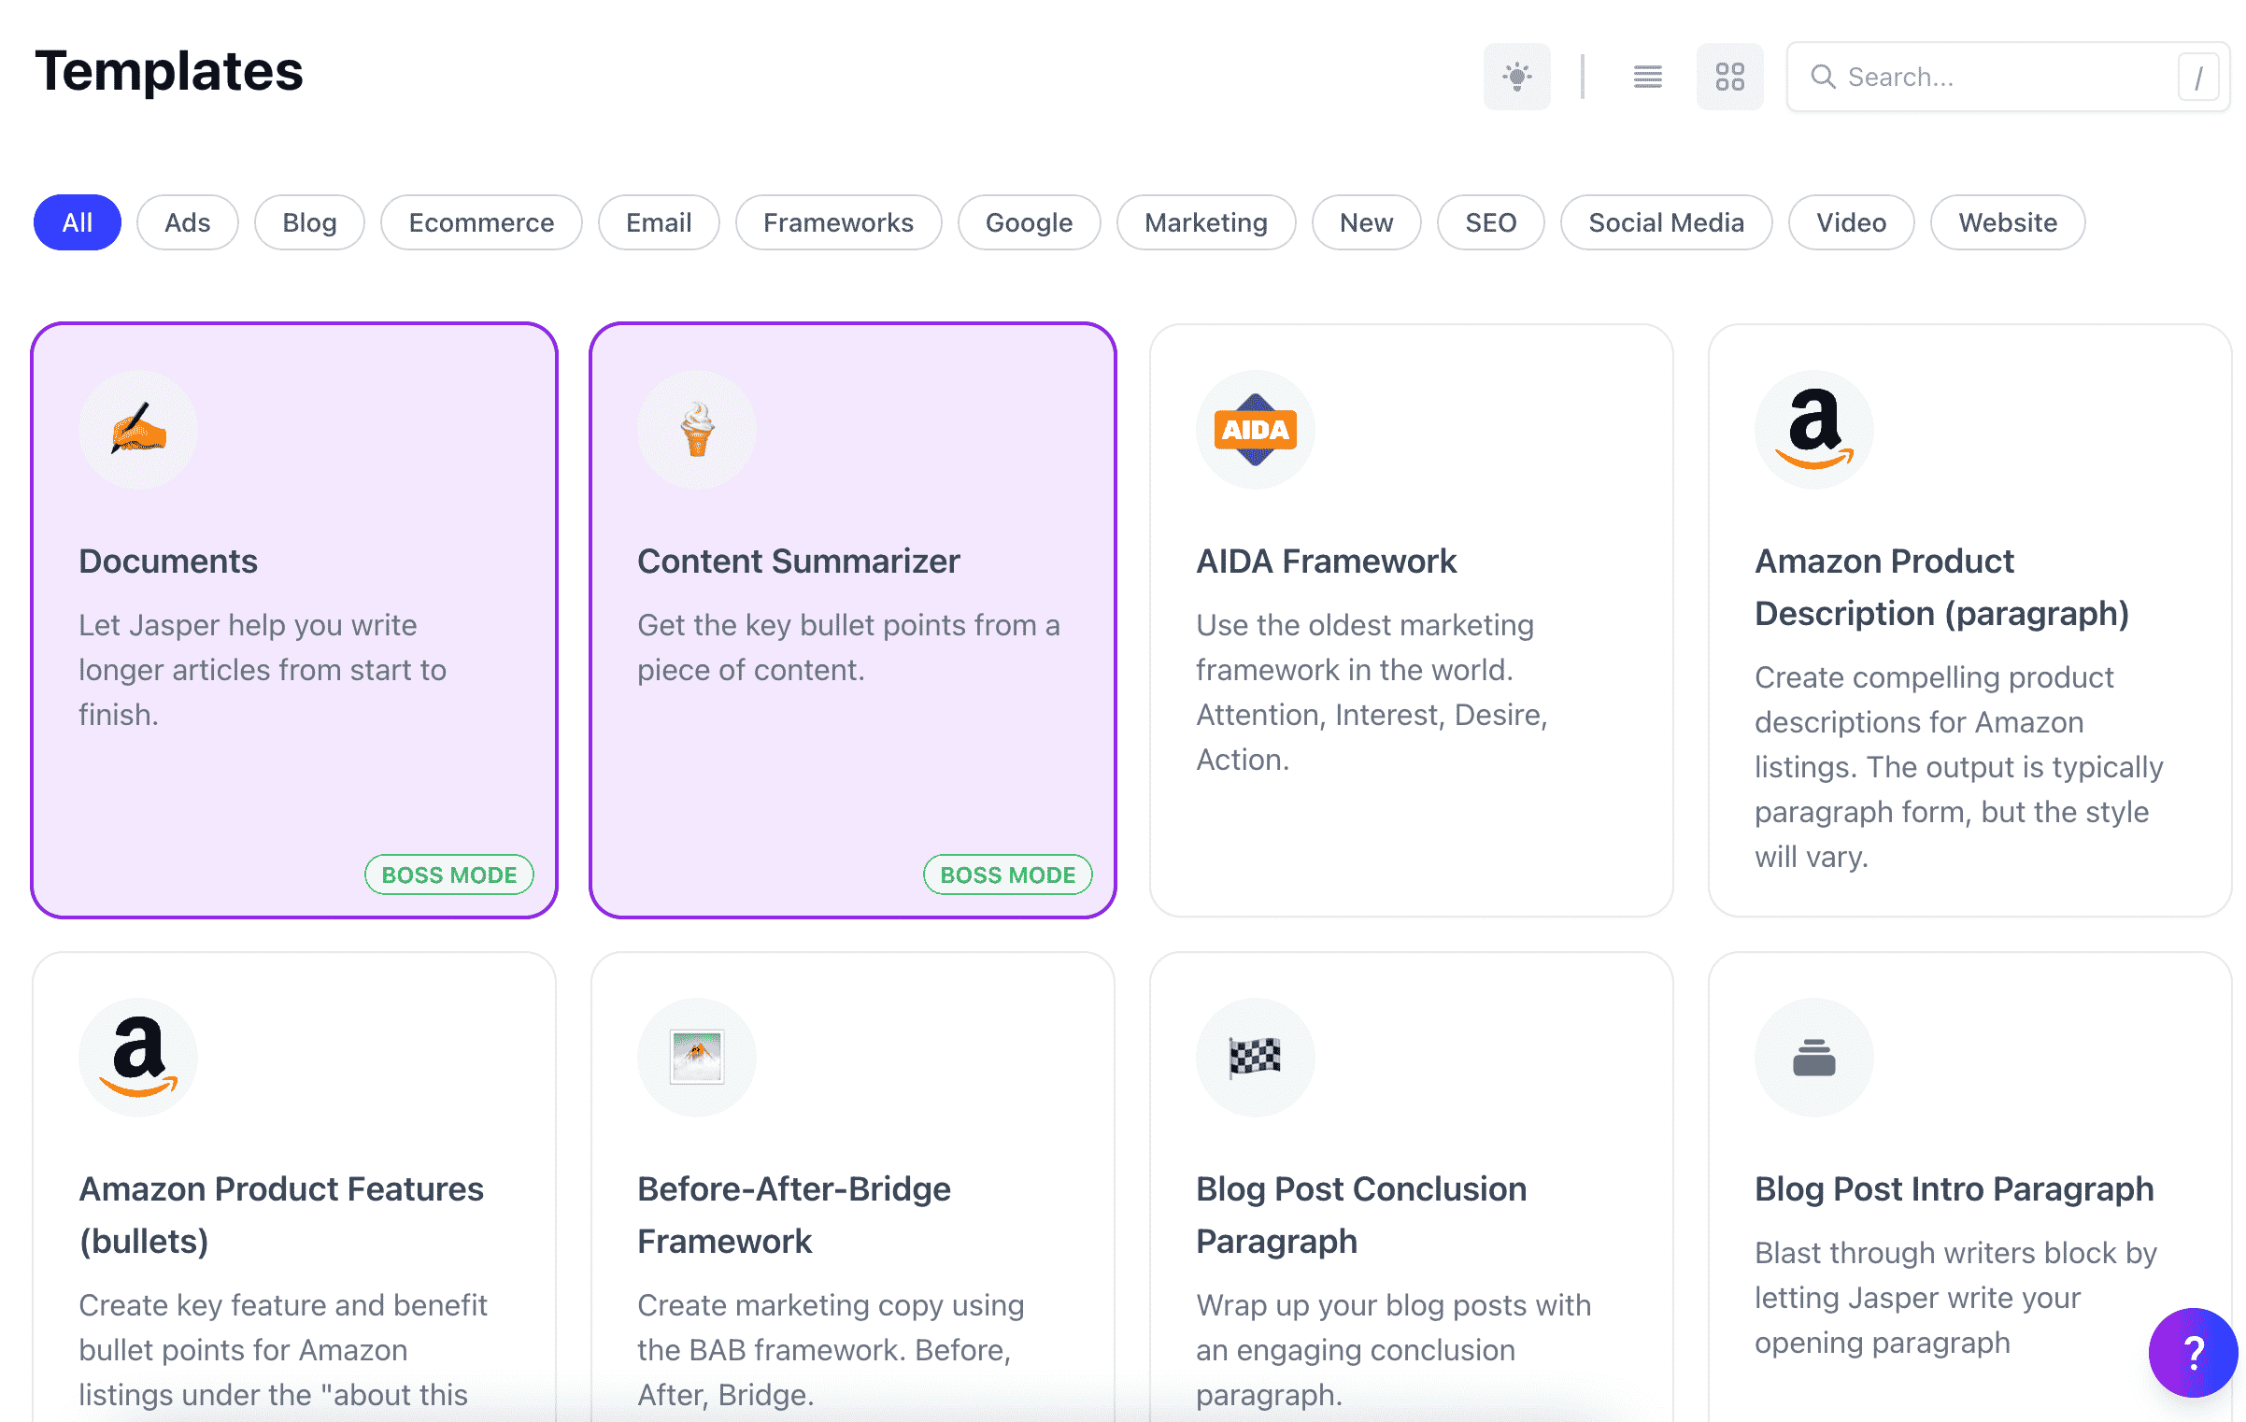Click the Templates page heading
The height and width of the screenshot is (1422, 2246).
[169, 71]
